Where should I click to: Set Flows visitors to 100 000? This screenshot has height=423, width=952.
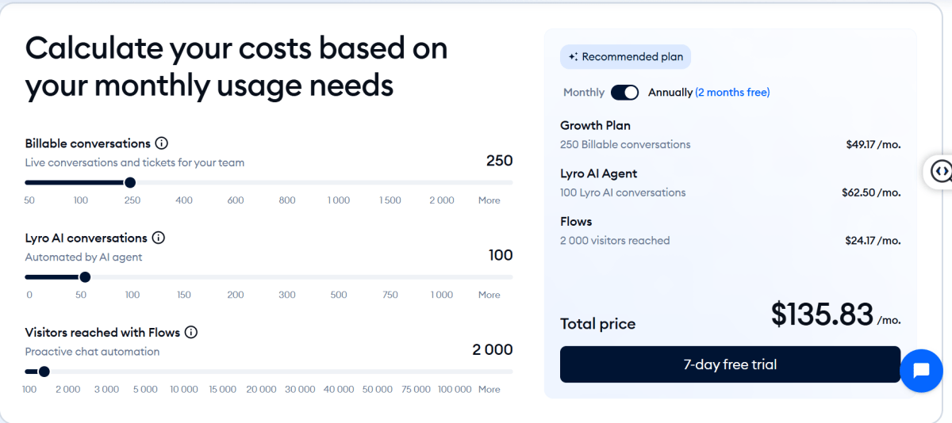pos(455,389)
